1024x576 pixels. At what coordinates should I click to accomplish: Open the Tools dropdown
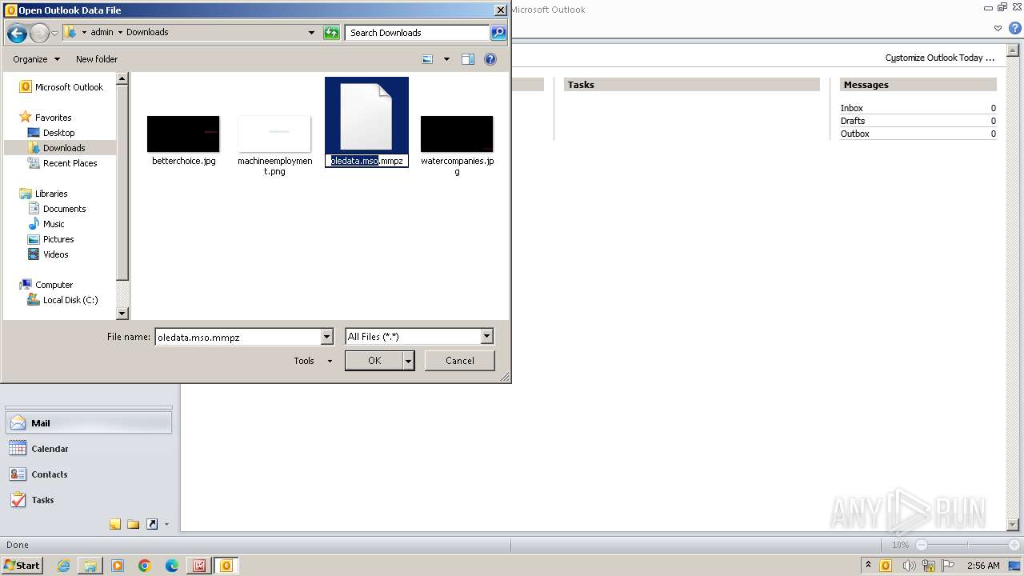coord(313,361)
